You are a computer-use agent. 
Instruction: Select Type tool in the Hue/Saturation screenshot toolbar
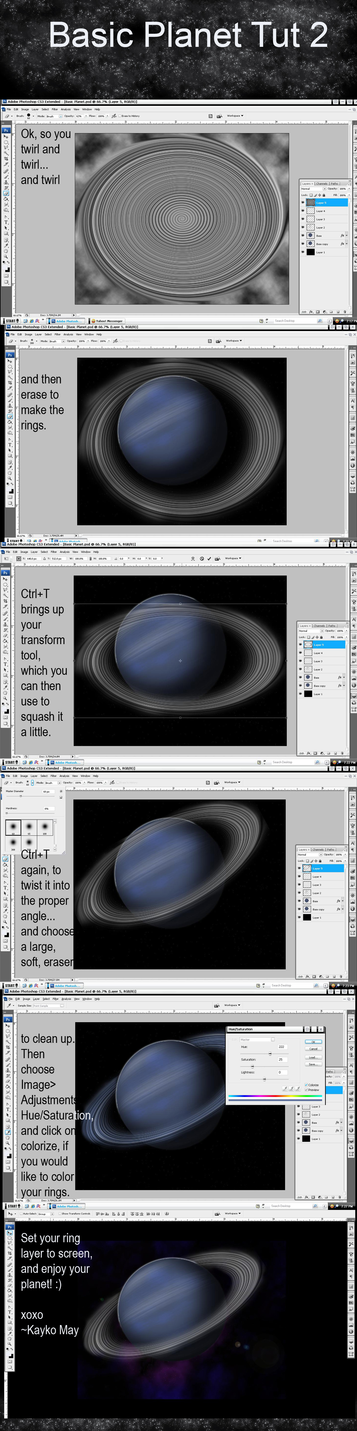point(8,1109)
